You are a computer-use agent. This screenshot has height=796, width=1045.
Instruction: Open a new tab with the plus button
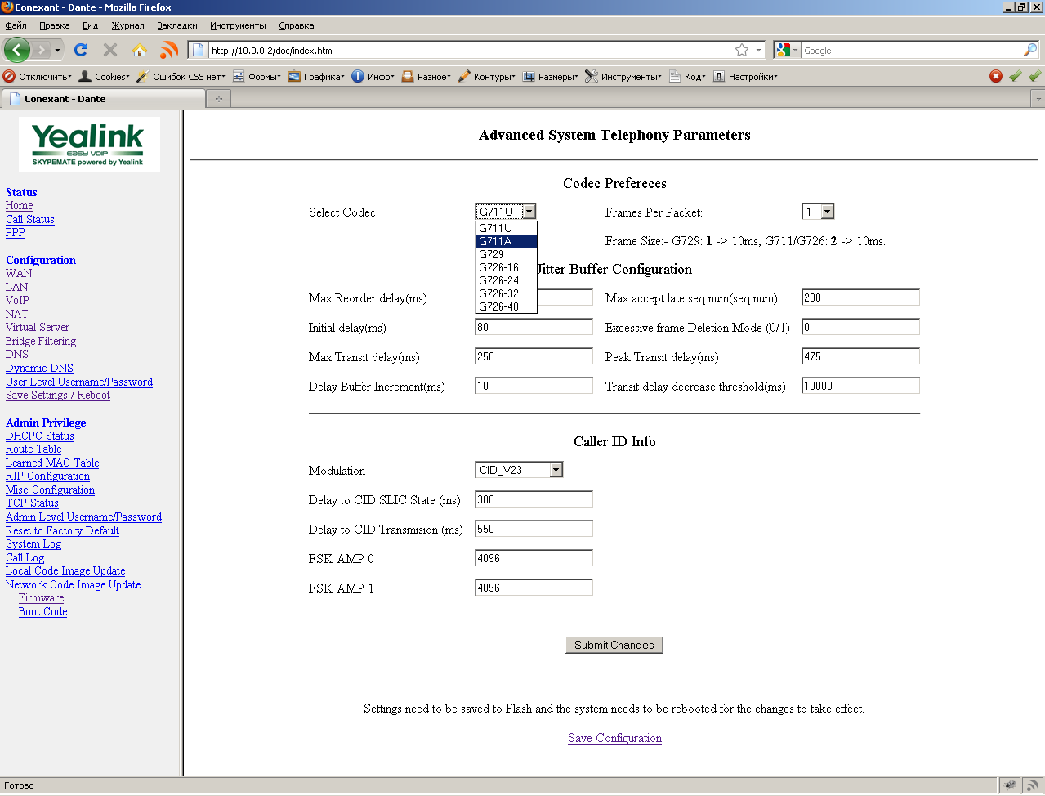point(219,98)
